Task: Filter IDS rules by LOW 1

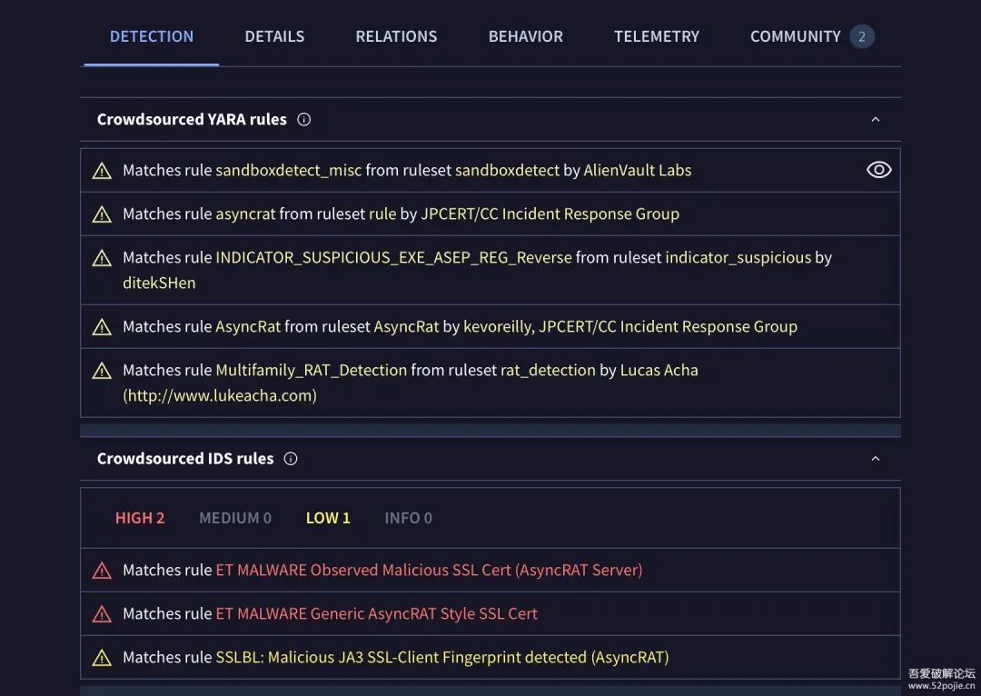Action: (328, 518)
